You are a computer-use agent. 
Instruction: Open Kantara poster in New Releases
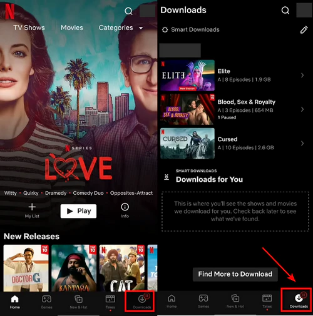coord(74,268)
